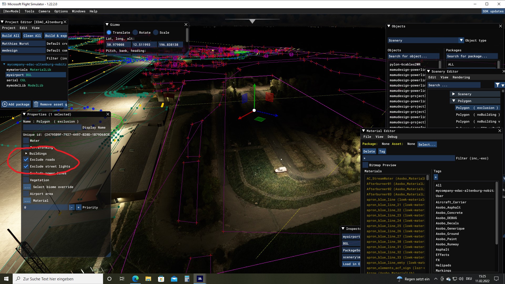The image size is (505, 284).
Task: Close the Material Editor window
Action: [500, 131]
